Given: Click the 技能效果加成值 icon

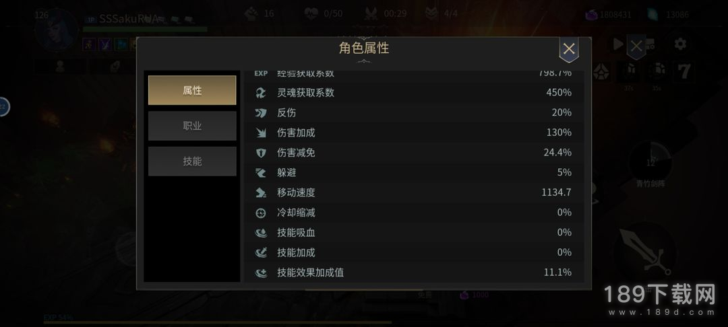Looking at the screenshot, I should [x=261, y=272].
